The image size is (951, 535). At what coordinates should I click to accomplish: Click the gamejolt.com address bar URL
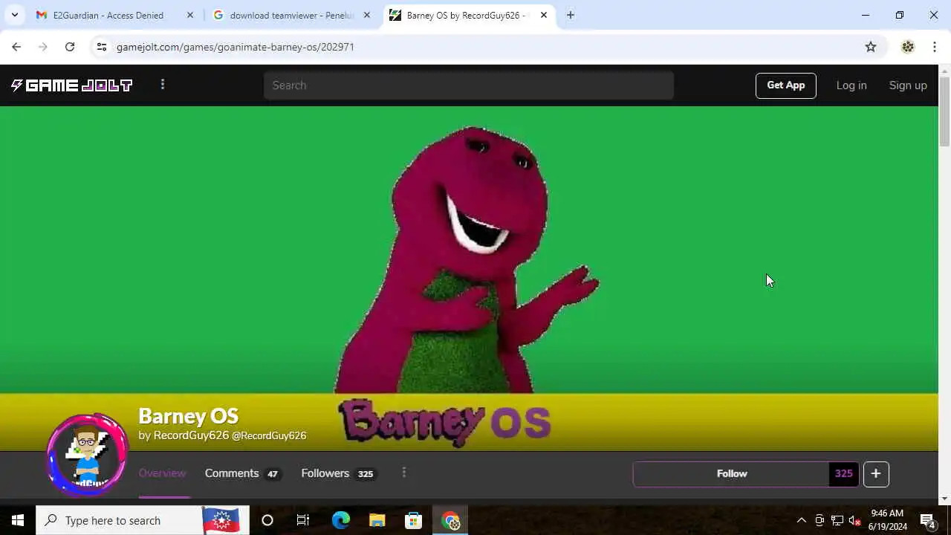[x=235, y=47]
